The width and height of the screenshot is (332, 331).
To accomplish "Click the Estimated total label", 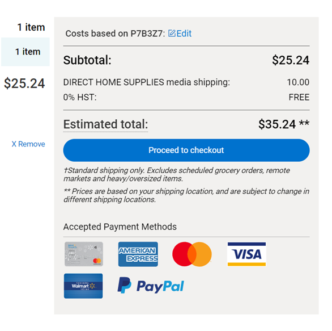I will pos(105,124).
